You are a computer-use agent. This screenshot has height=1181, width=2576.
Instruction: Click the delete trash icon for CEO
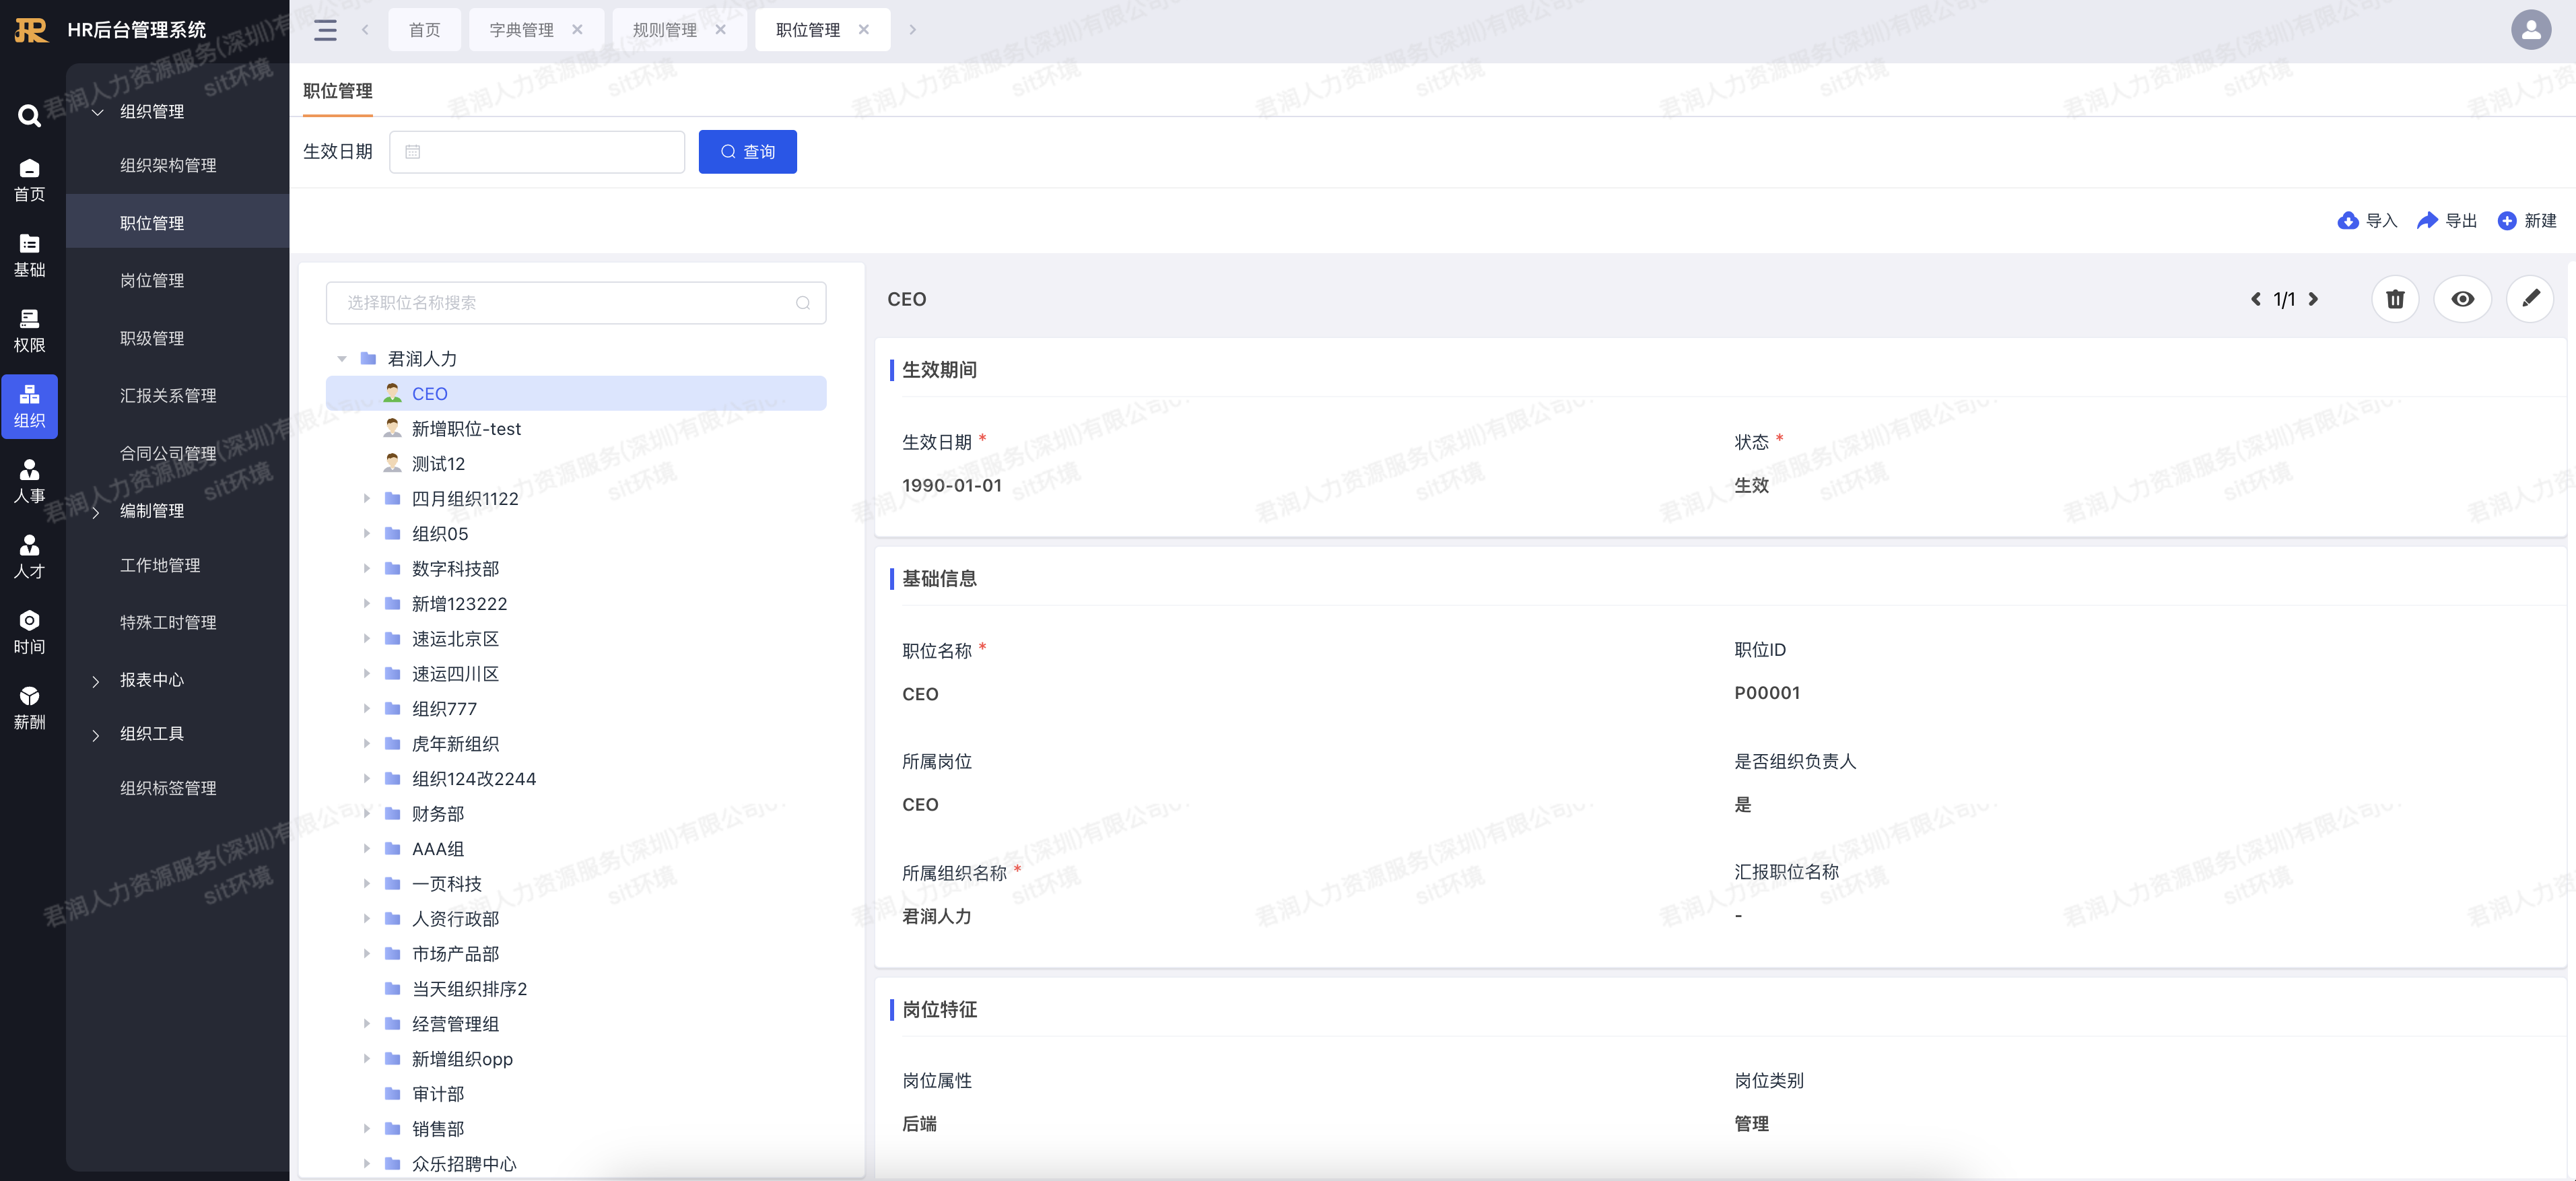click(x=2395, y=299)
